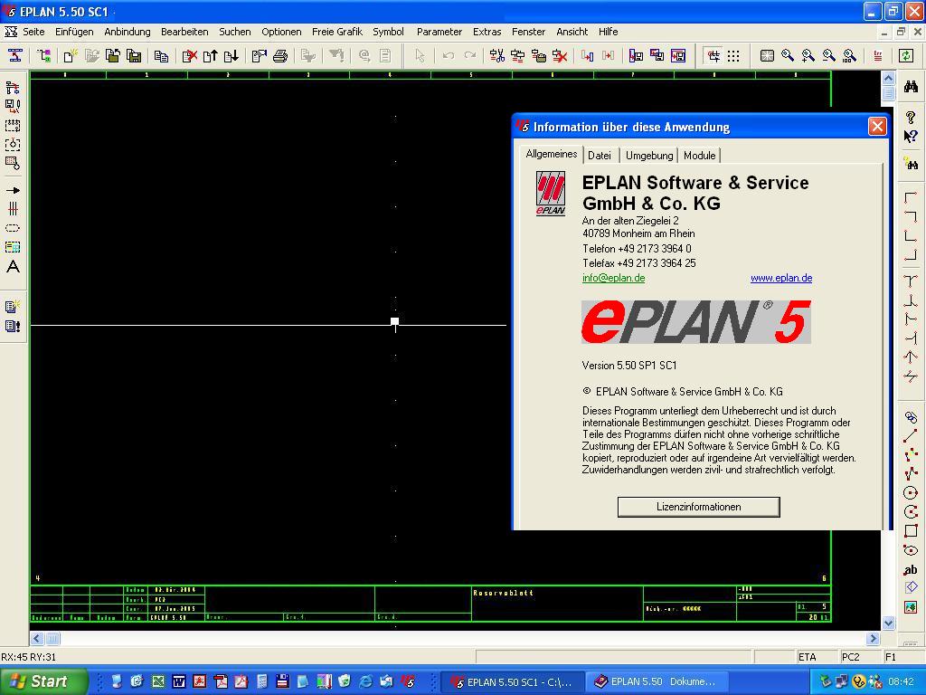
Task: Click the green refresh redraw icon
Action: 906,56
